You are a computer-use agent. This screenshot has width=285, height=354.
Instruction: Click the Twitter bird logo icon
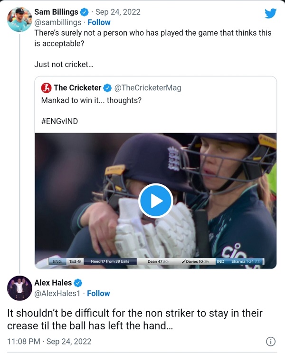271,13
